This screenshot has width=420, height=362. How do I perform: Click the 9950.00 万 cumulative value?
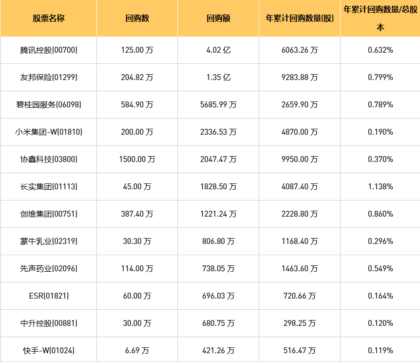tap(300, 160)
